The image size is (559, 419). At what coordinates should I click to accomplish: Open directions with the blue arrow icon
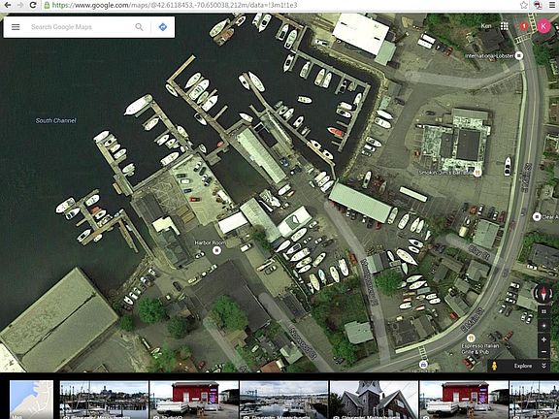163,27
